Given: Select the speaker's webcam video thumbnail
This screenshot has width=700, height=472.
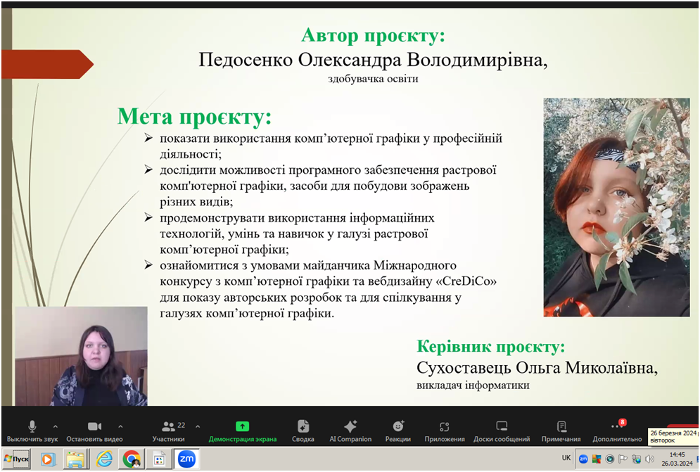Looking at the screenshot, I should pos(81,356).
